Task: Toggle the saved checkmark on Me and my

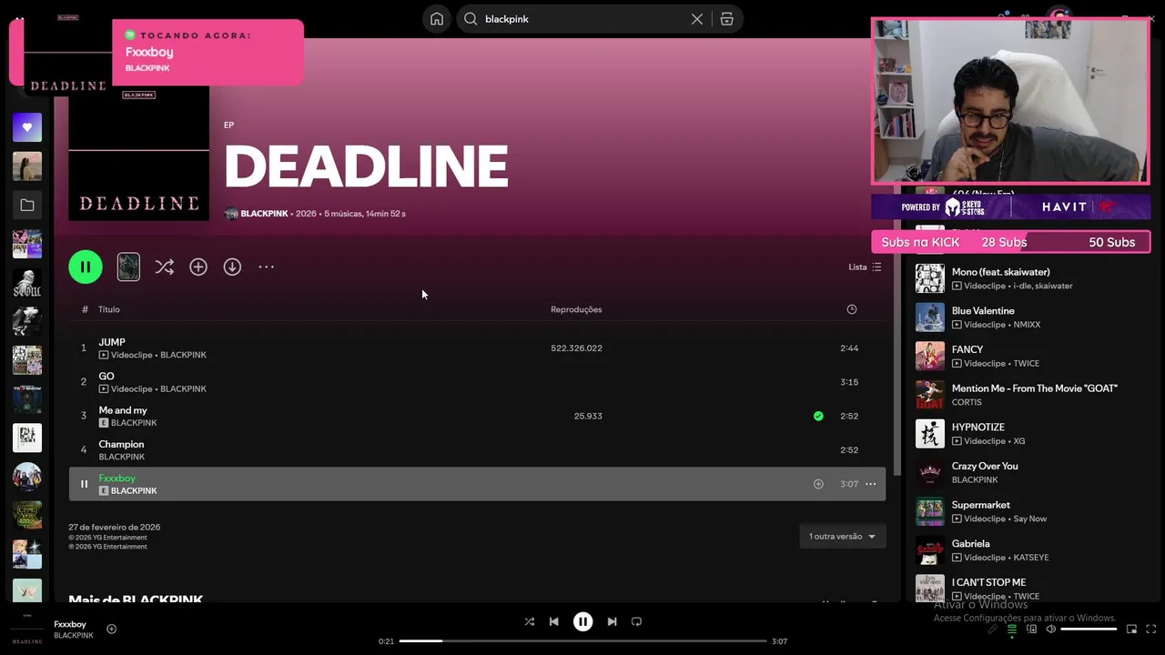Action: pyautogui.click(x=818, y=416)
